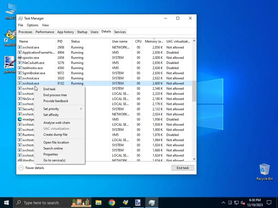The width and height of the screenshot is (278, 208).
Task: Click the SgrmBroker.exe process icon
Action: 20,73
